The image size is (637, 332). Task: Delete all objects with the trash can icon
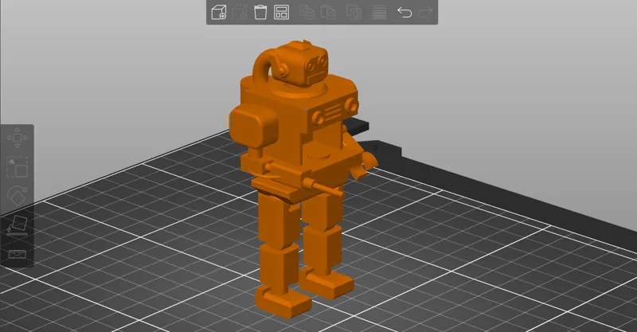point(260,12)
